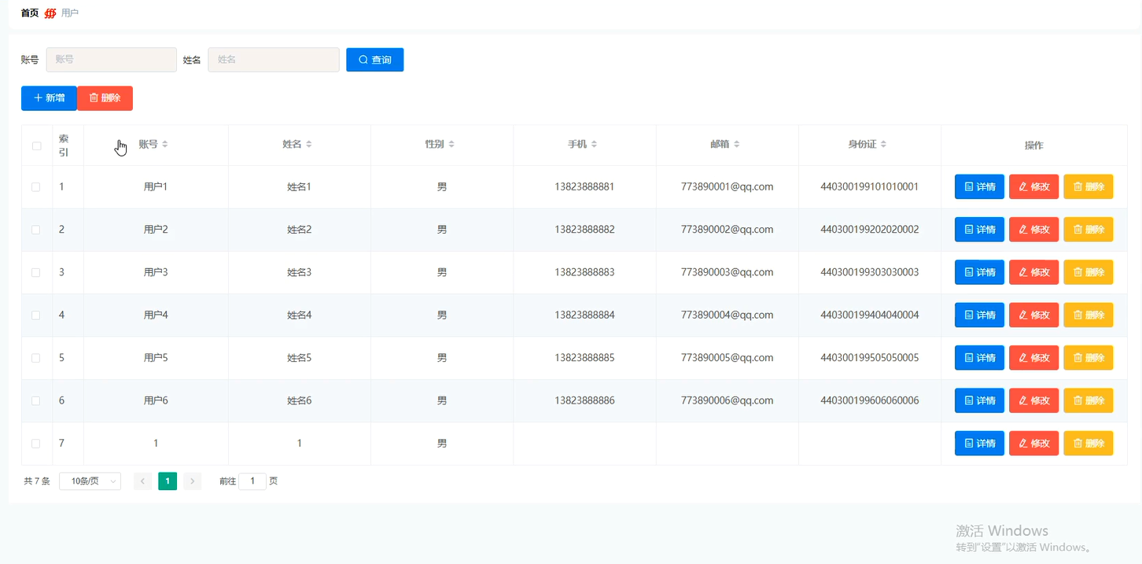This screenshot has height=564, width=1142.
Task: Click yellow 删除 for 用户2
Action: point(1089,230)
